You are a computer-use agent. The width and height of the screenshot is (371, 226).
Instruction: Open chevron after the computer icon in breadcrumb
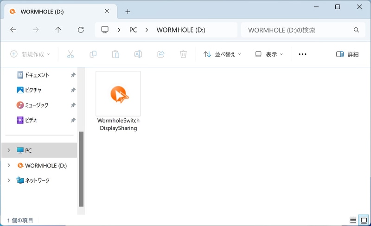119,30
